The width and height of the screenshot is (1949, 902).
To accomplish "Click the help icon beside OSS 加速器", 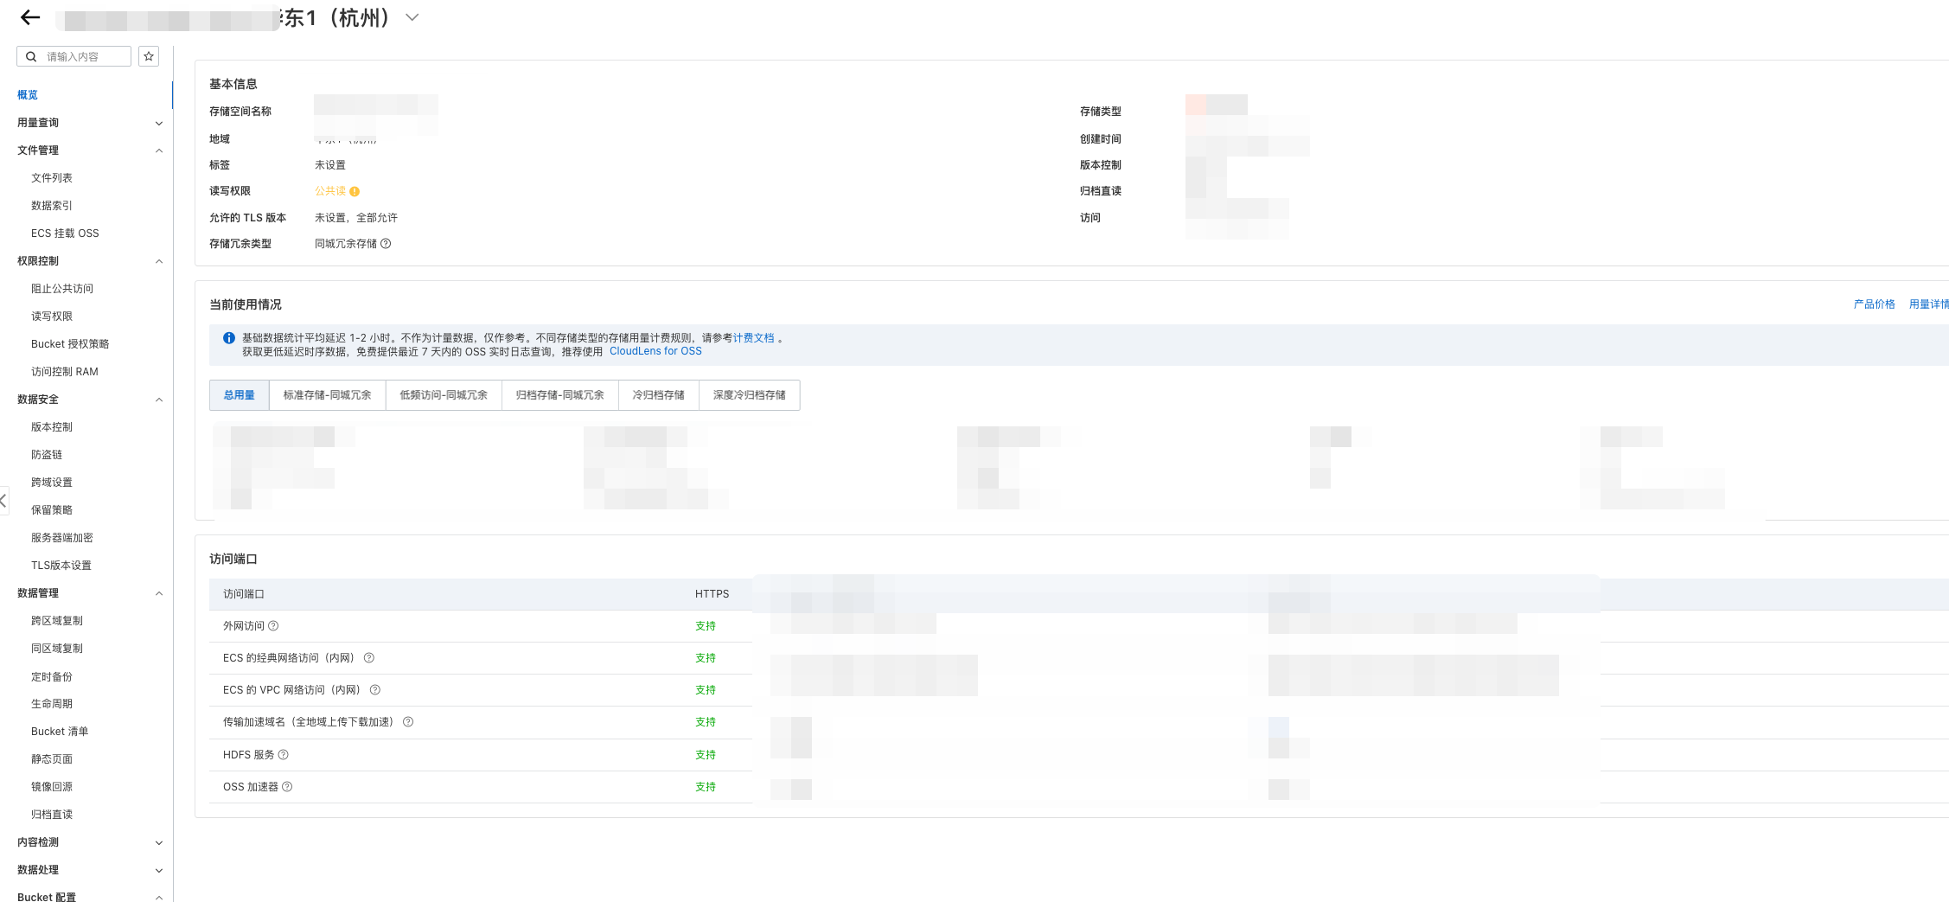I will (287, 787).
